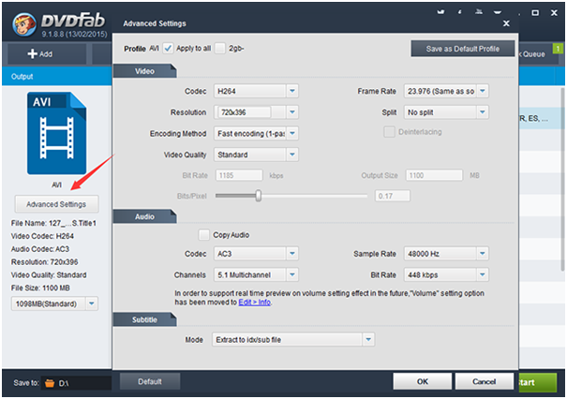Image resolution: width=567 pixels, height=399 pixels.
Task: Click the Bits/Pixel 0.17 value field
Action: point(393,196)
